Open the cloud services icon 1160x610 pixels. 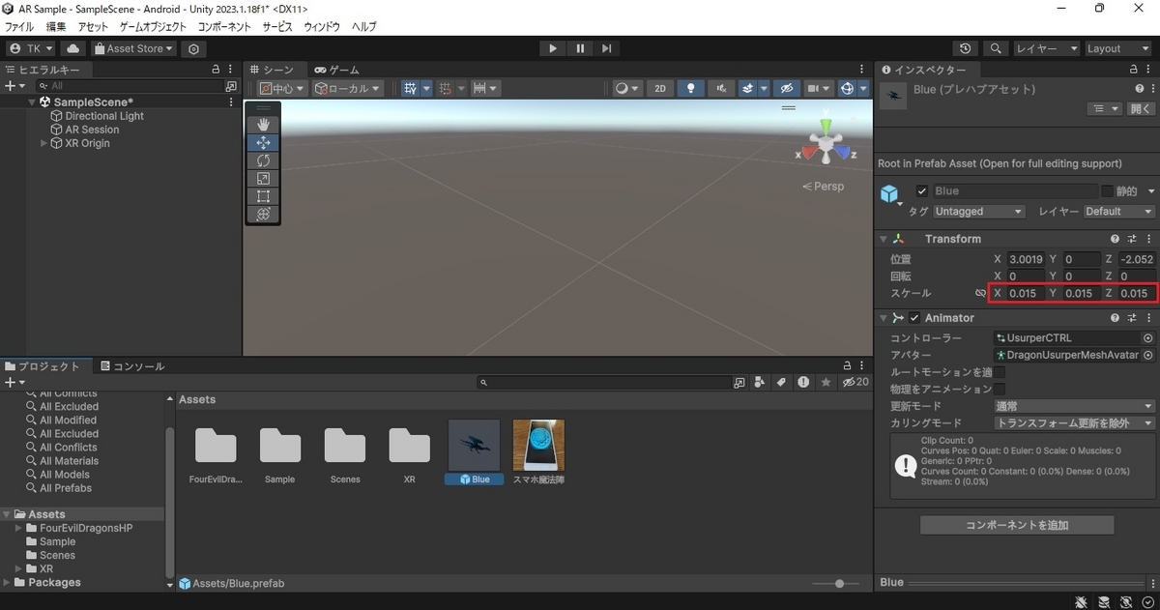click(73, 48)
